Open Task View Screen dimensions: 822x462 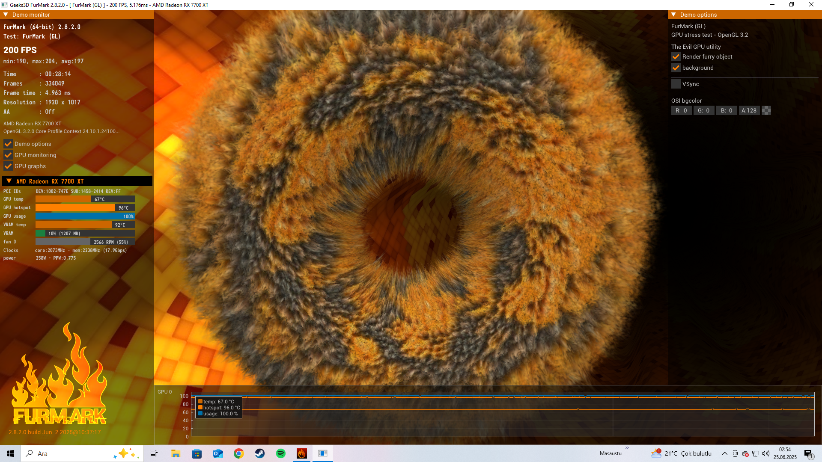[x=154, y=453]
